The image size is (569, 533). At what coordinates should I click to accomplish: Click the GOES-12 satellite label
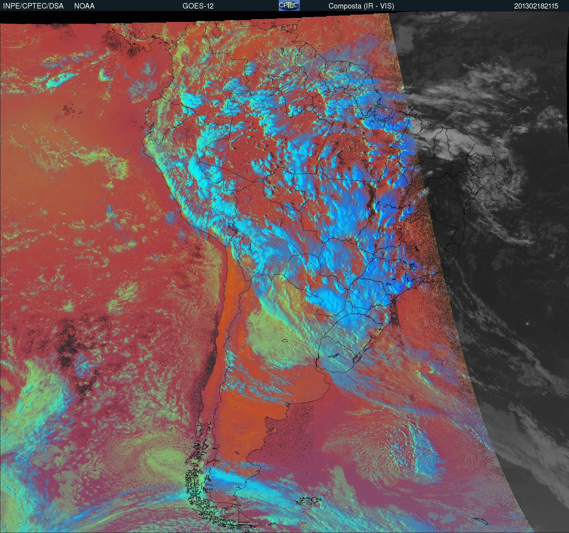coord(198,6)
